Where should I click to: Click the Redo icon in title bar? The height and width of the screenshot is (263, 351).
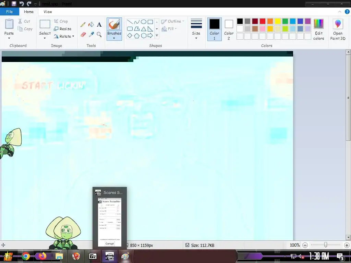tap(29, 3)
